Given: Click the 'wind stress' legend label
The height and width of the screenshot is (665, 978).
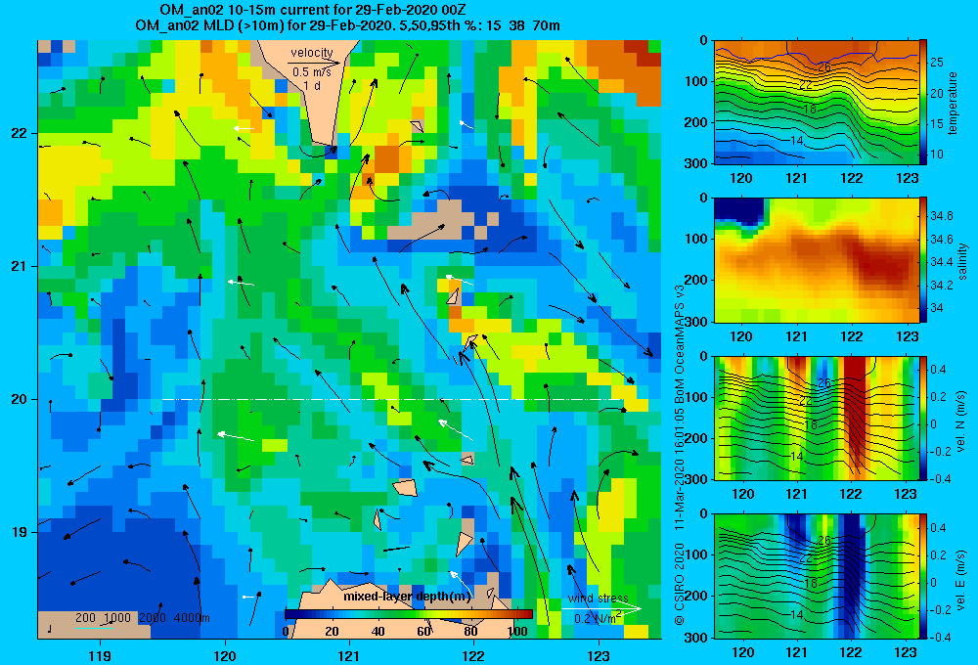Looking at the screenshot, I should 599,598.
